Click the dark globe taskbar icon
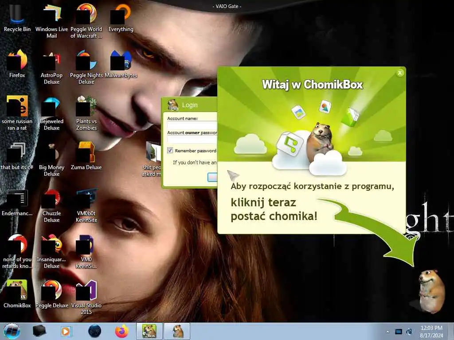The height and width of the screenshot is (340, 454). point(95,331)
